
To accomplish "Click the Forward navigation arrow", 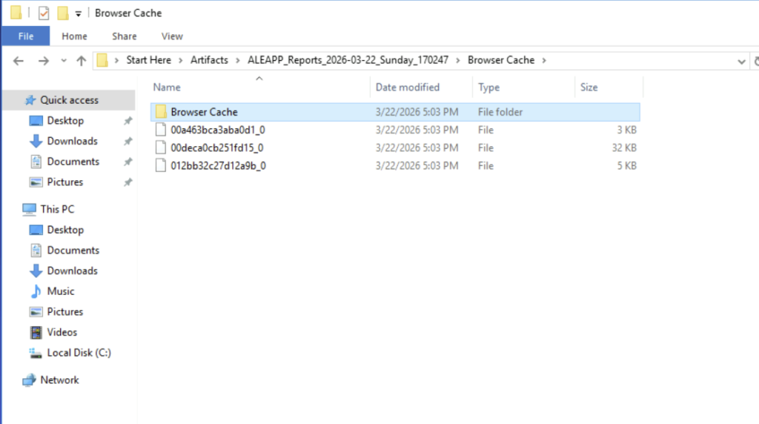I will tap(43, 61).
